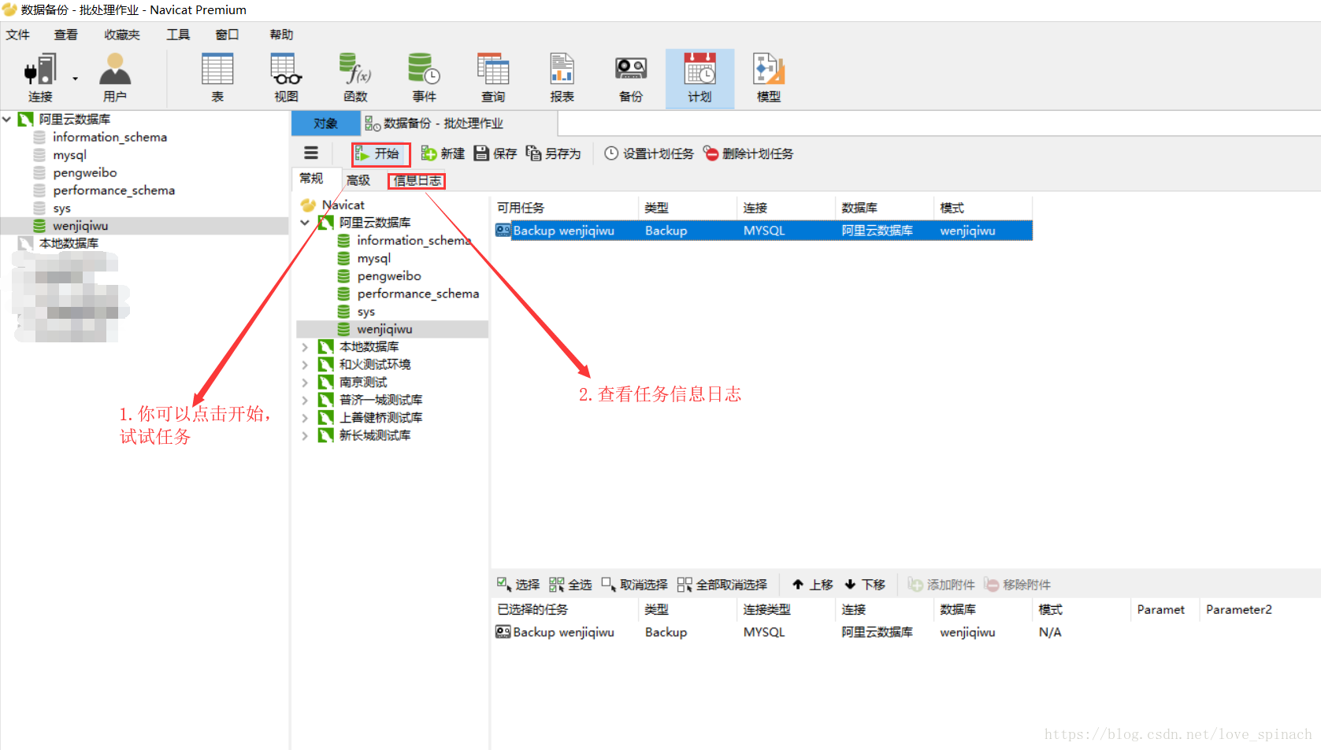1321x750 pixels.
Task: Click the 下移 (Move Down) arrow
Action: click(865, 585)
